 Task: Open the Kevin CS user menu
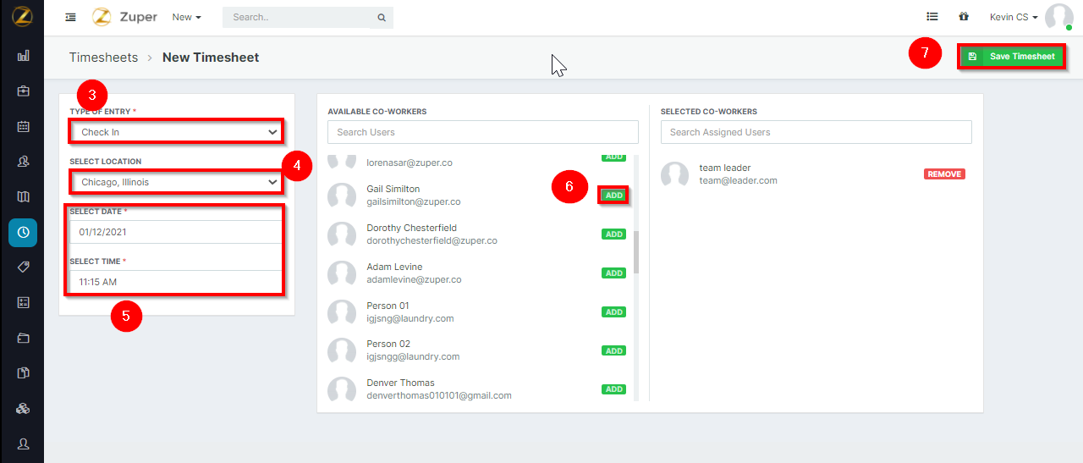click(x=1014, y=17)
